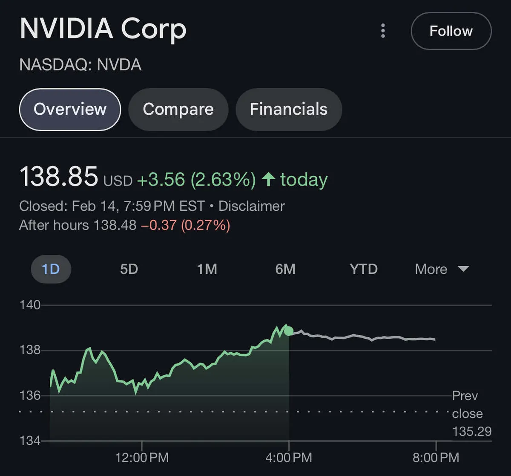Open the Compare tab
The width and height of the screenshot is (511, 476).
pyautogui.click(x=178, y=109)
